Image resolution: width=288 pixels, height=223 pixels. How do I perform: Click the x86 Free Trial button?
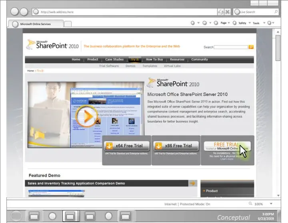pos(176,146)
